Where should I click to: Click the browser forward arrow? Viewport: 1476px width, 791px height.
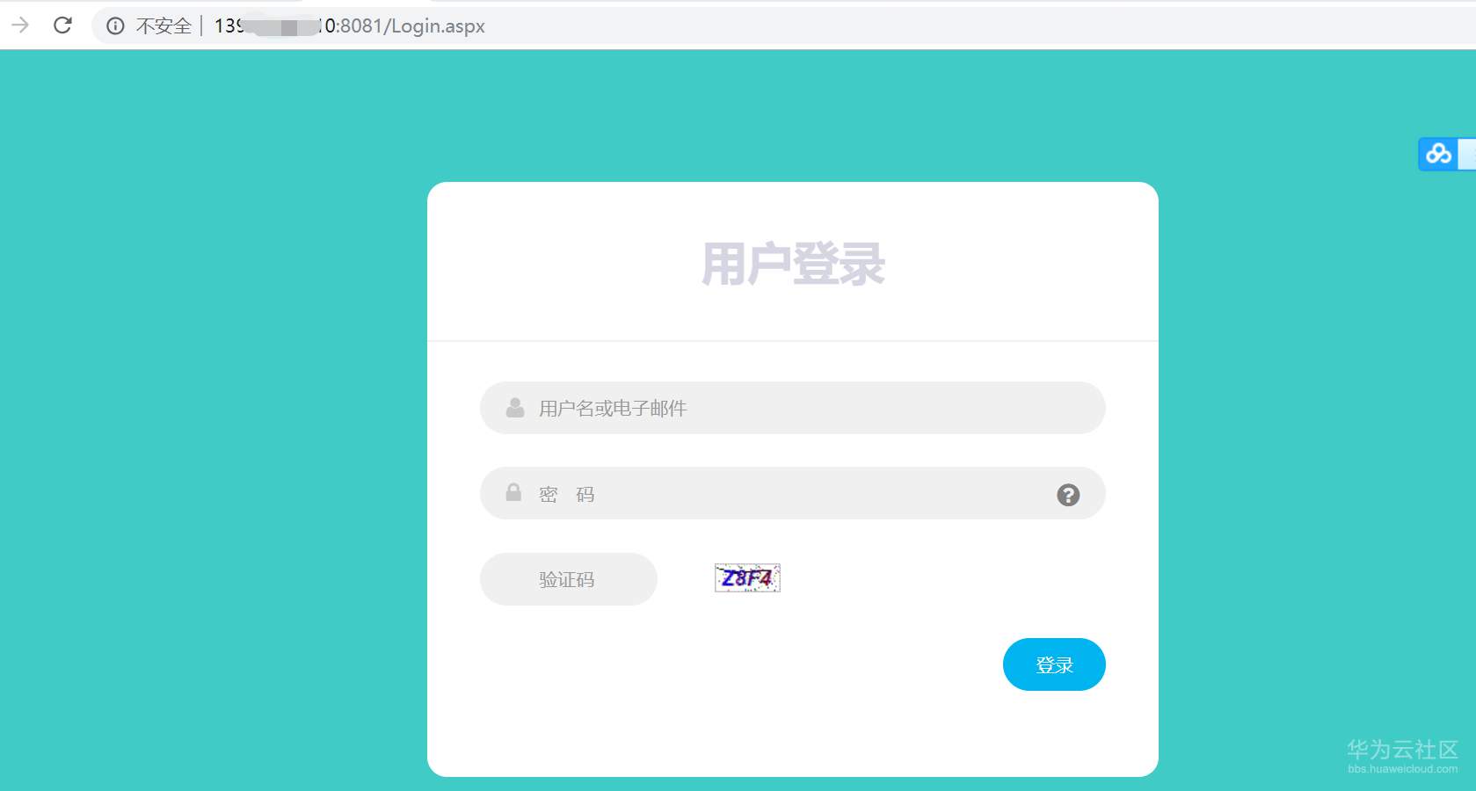19,25
